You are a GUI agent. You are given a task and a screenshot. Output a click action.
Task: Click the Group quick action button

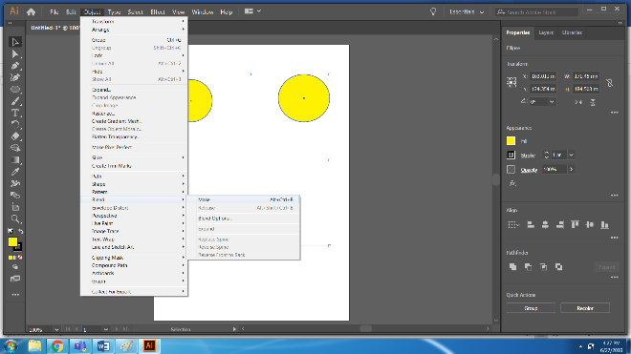(x=531, y=308)
